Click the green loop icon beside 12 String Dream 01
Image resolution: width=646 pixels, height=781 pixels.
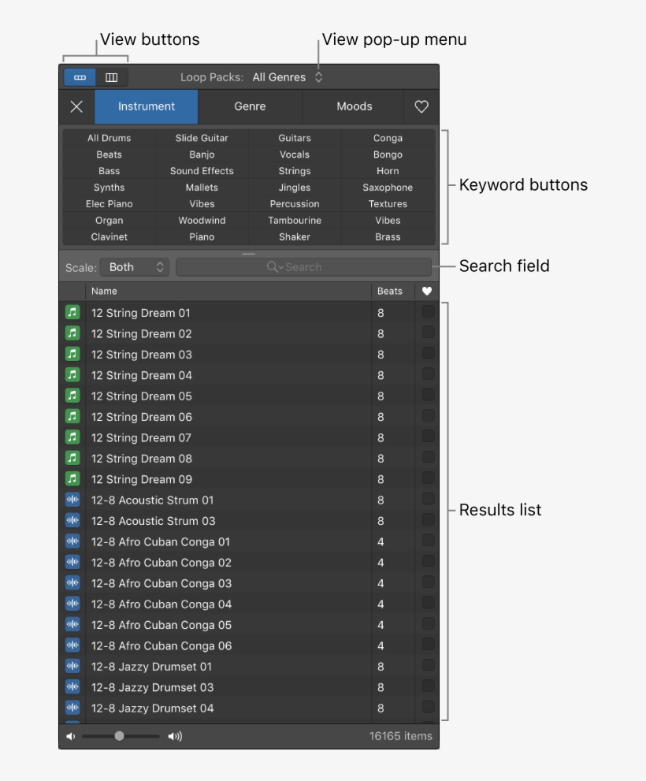[x=72, y=313]
